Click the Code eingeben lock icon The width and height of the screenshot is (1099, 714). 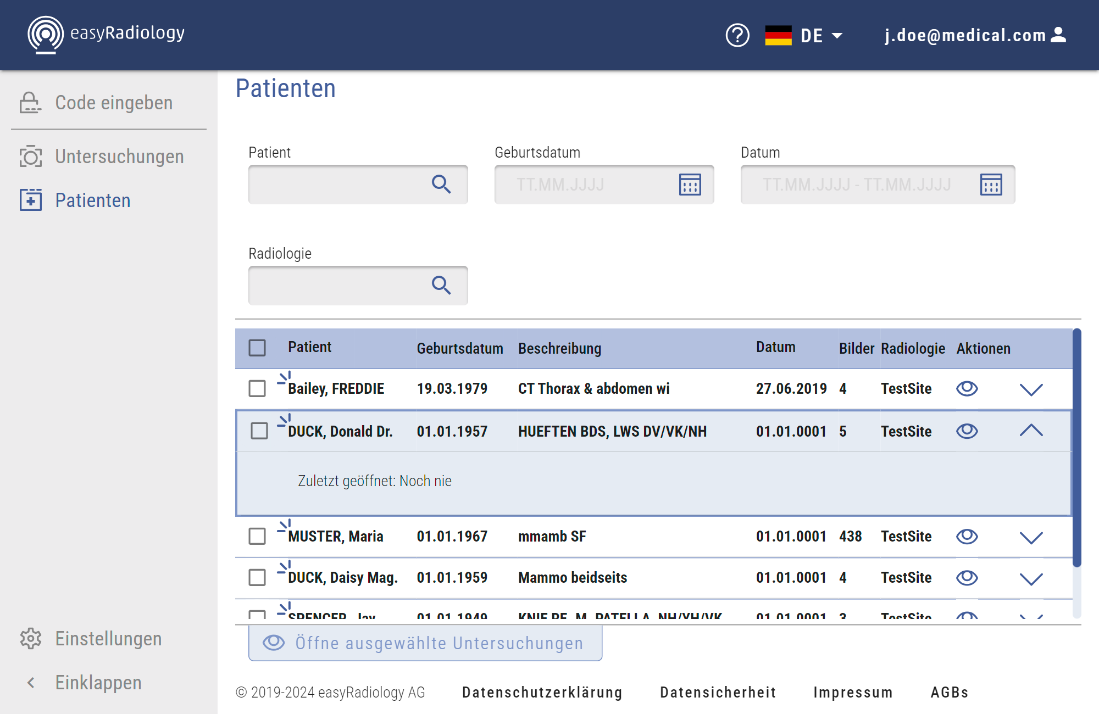point(30,103)
